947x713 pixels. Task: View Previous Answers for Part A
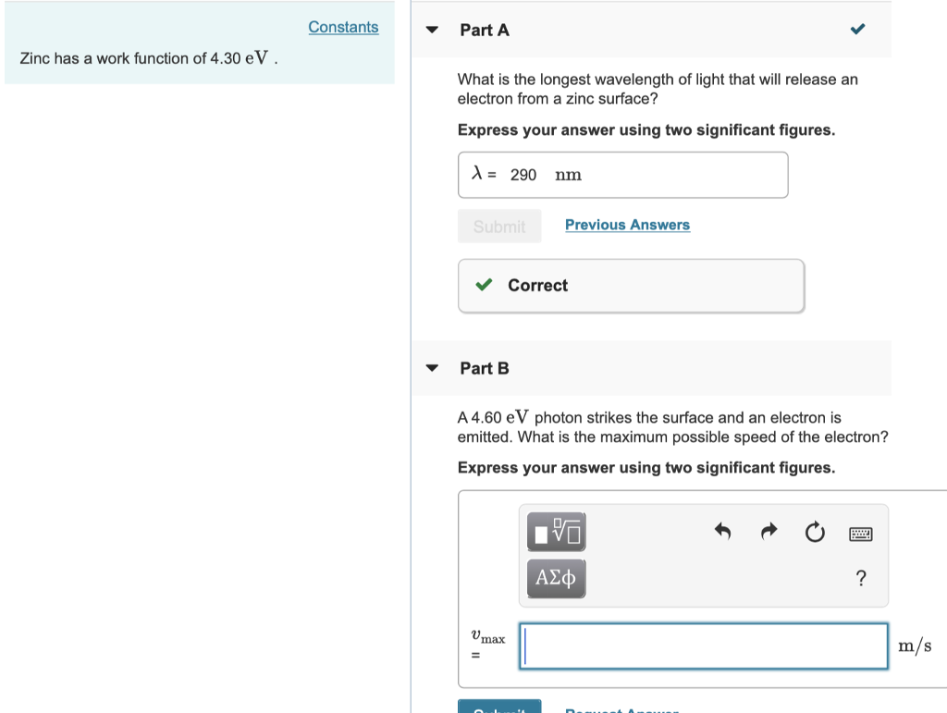pyautogui.click(x=627, y=225)
